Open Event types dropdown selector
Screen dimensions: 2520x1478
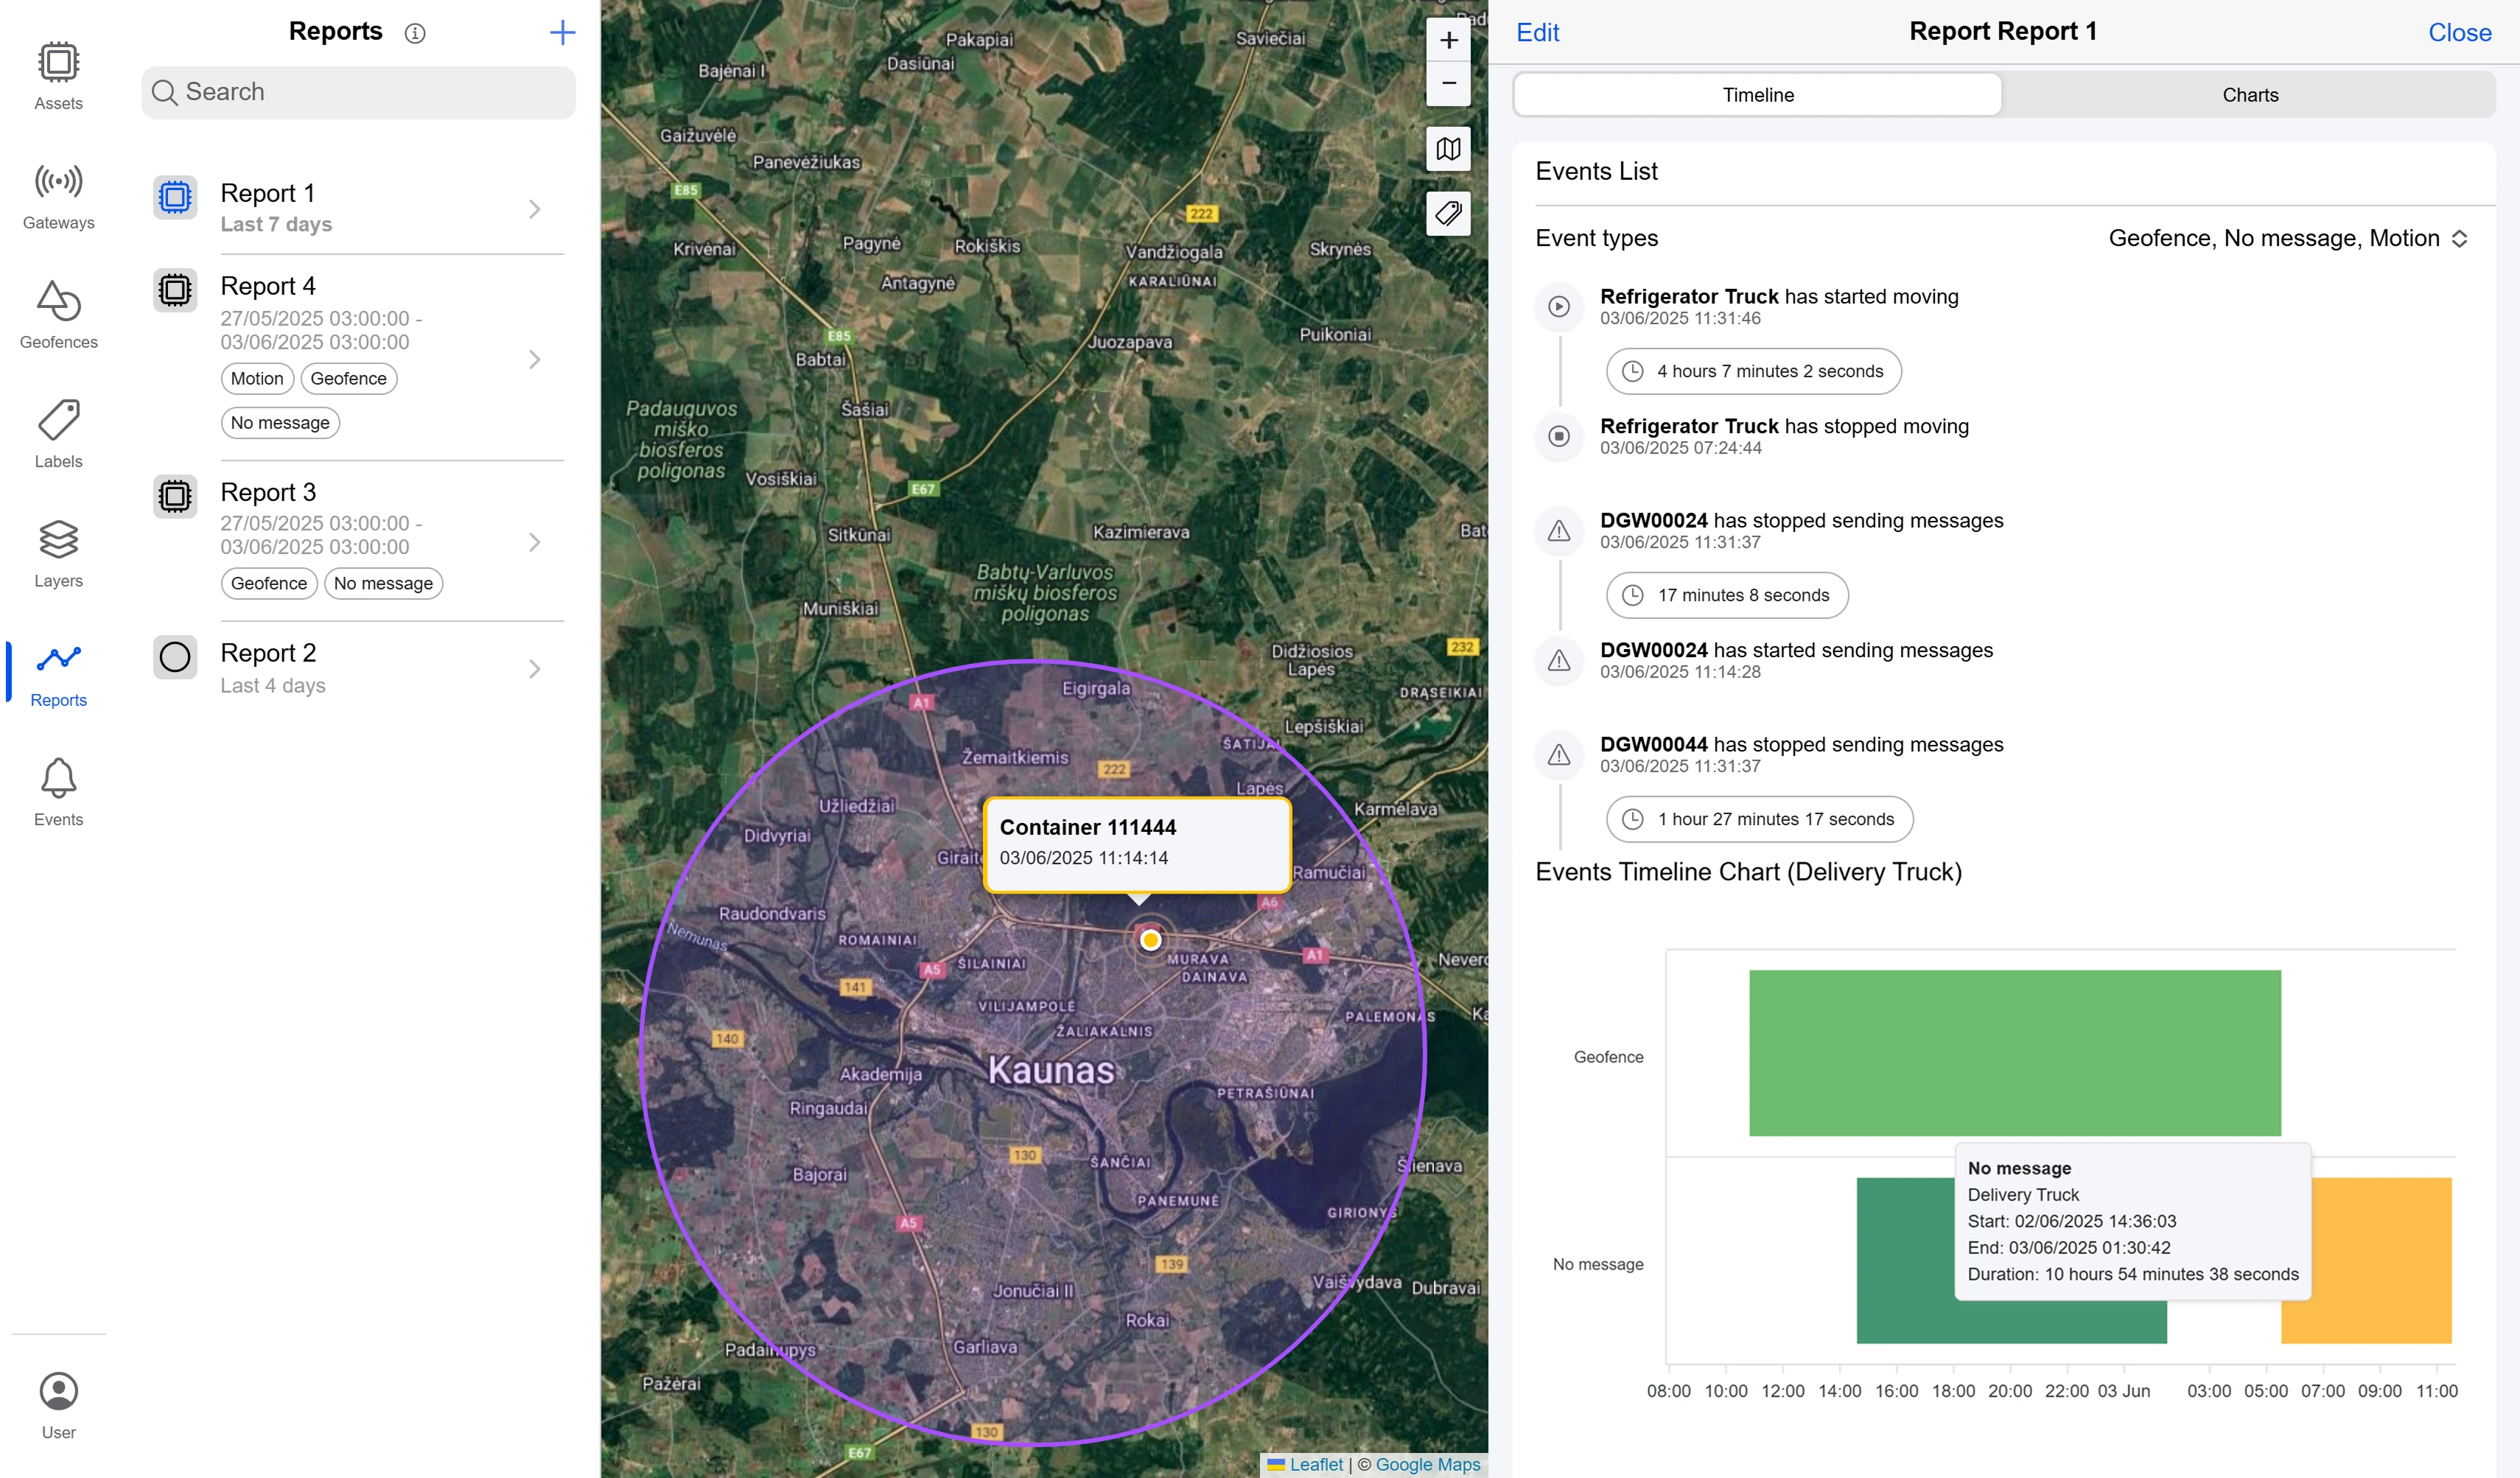pos(2287,238)
